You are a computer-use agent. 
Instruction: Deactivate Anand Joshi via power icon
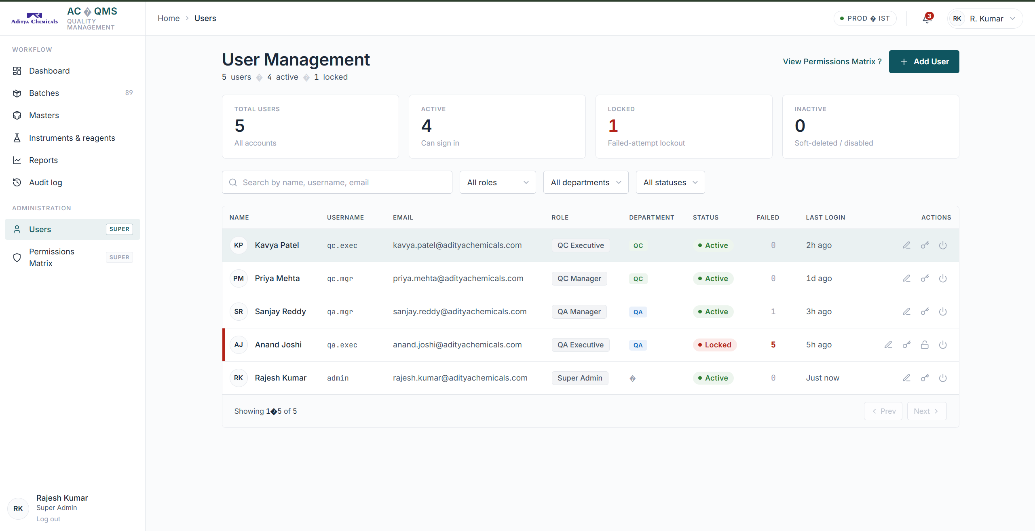point(943,345)
